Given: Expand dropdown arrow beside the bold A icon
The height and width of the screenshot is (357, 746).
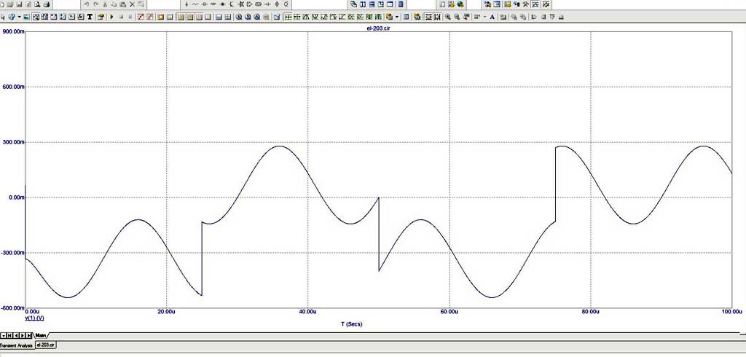Looking at the screenshot, I should click(484, 16).
